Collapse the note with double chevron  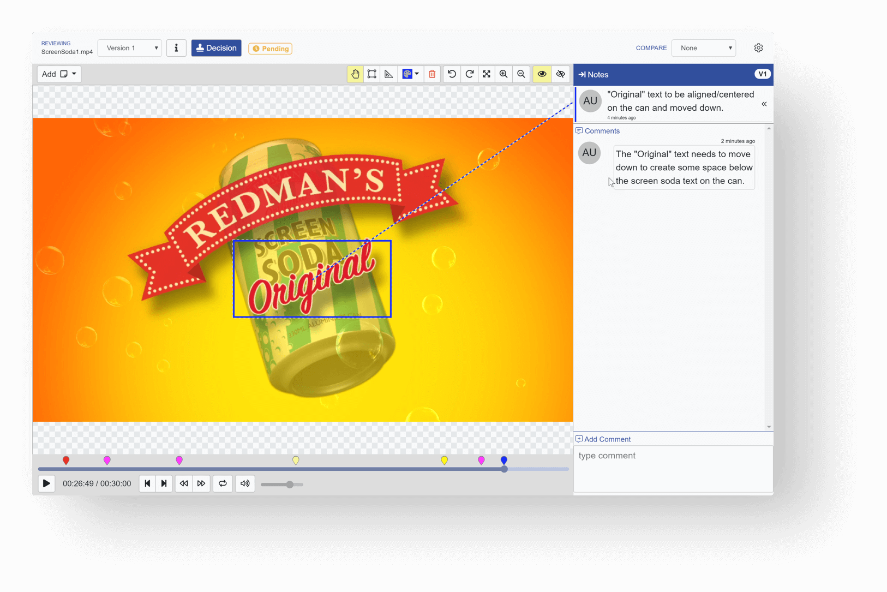pyautogui.click(x=764, y=104)
